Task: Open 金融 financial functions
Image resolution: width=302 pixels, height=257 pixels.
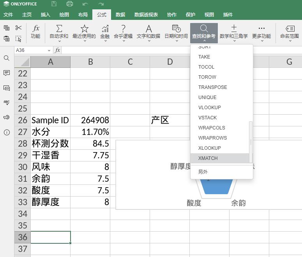Action: 105,33
